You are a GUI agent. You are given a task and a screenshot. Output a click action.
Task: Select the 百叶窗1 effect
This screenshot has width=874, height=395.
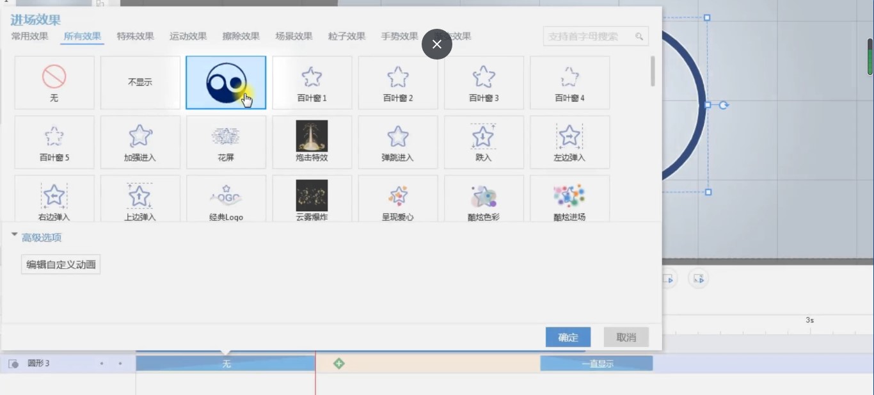pos(312,82)
